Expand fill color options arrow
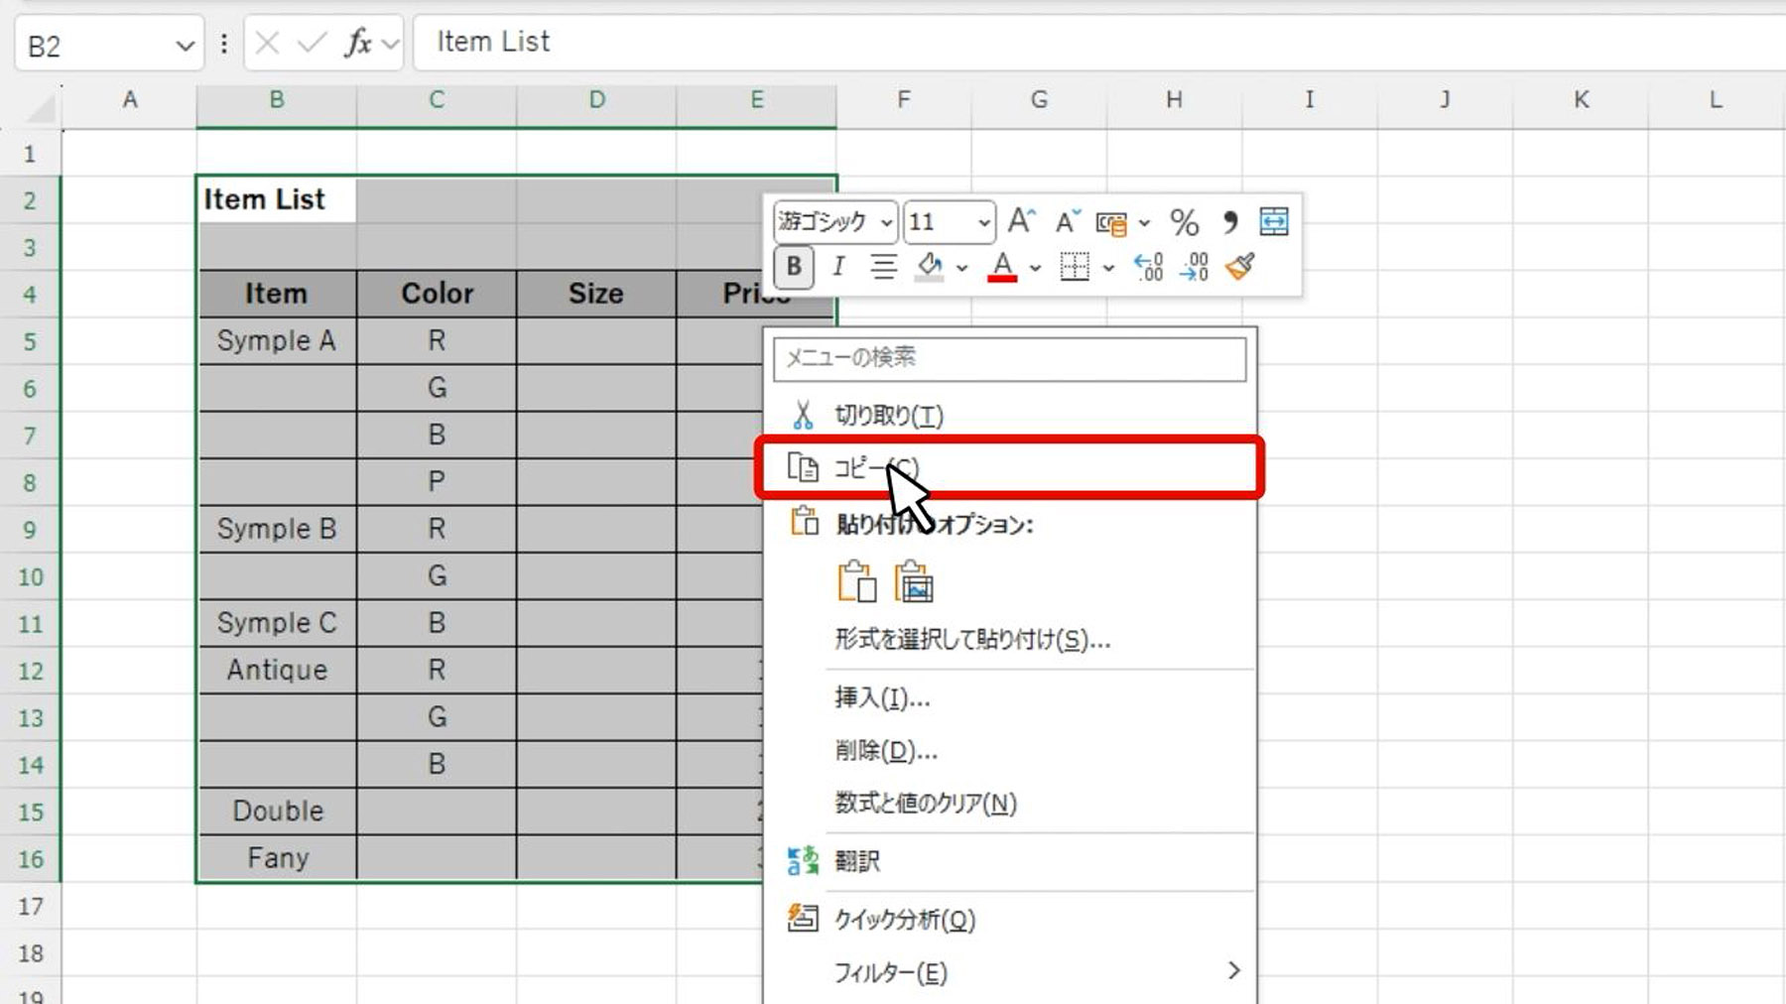 [x=961, y=268]
